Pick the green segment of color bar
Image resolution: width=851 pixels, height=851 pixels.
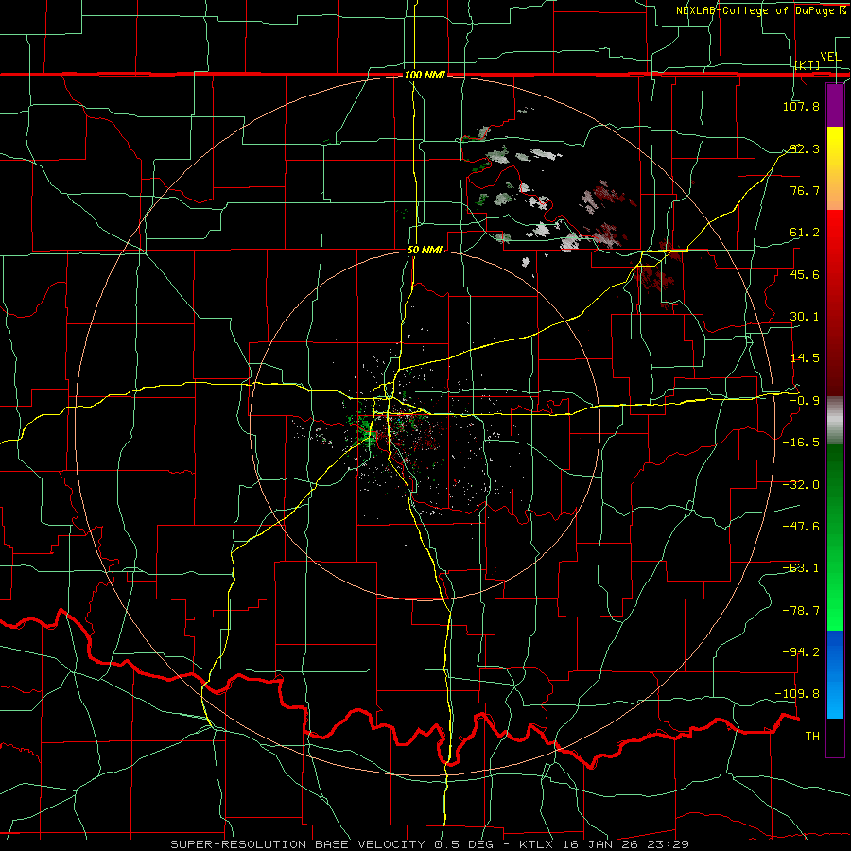click(835, 537)
